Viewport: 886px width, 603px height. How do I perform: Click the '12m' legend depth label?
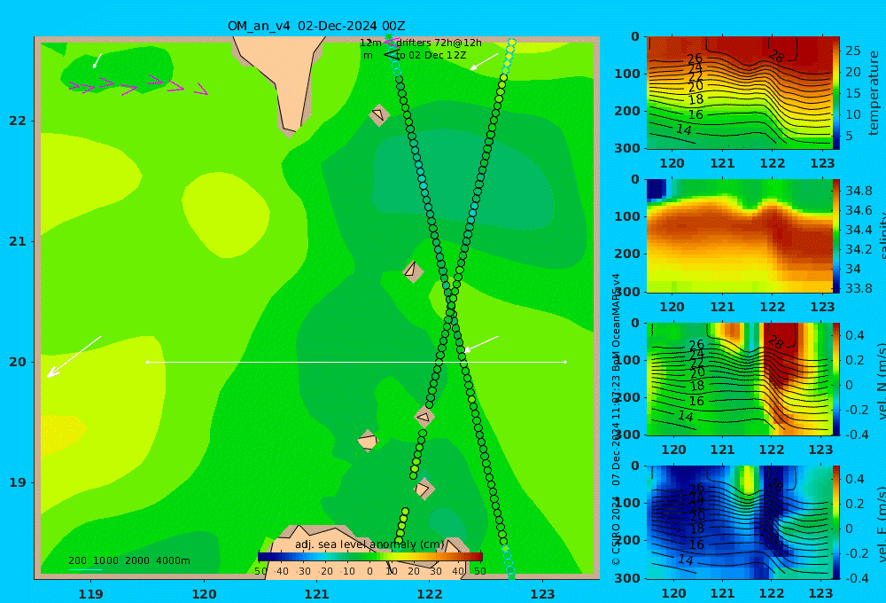(370, 43)
